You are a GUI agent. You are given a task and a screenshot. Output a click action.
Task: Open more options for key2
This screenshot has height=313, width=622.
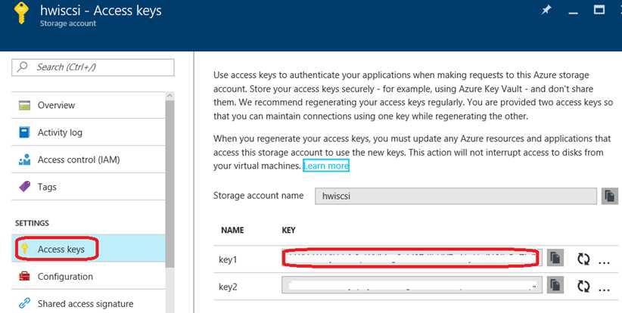pyautogui.click(x=604, y=290)
